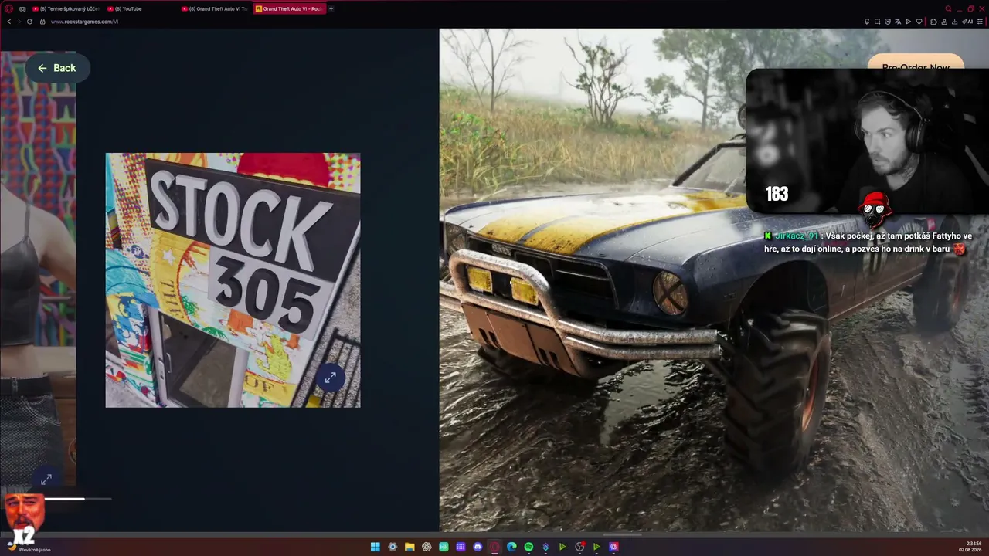Open the pinboards icon in the Opera toolbar
This screenshot has width=989, height=556.
[x=867, y=22]
